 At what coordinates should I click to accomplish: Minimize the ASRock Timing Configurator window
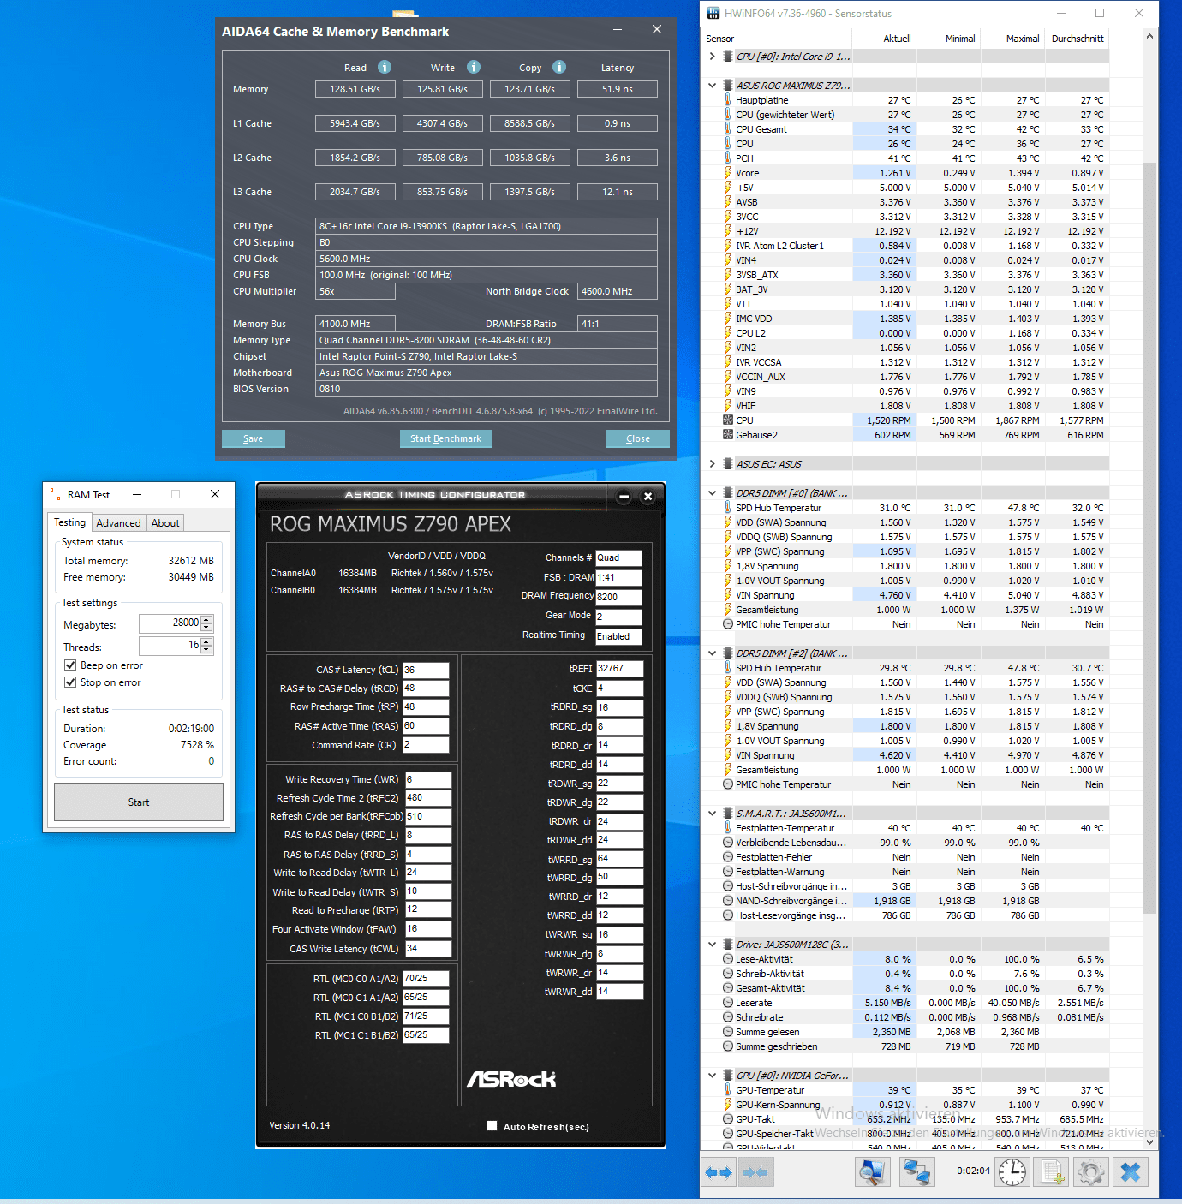[x=624, y=497]
